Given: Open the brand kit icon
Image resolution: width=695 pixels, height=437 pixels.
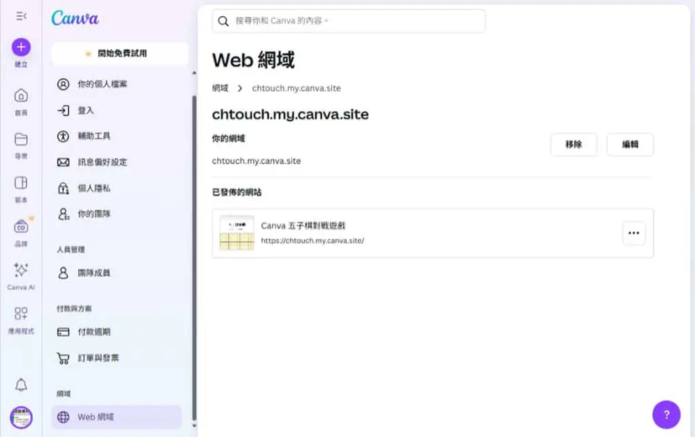Looking at the screenshot, I should pyautogui.click(x=21, y=227).
